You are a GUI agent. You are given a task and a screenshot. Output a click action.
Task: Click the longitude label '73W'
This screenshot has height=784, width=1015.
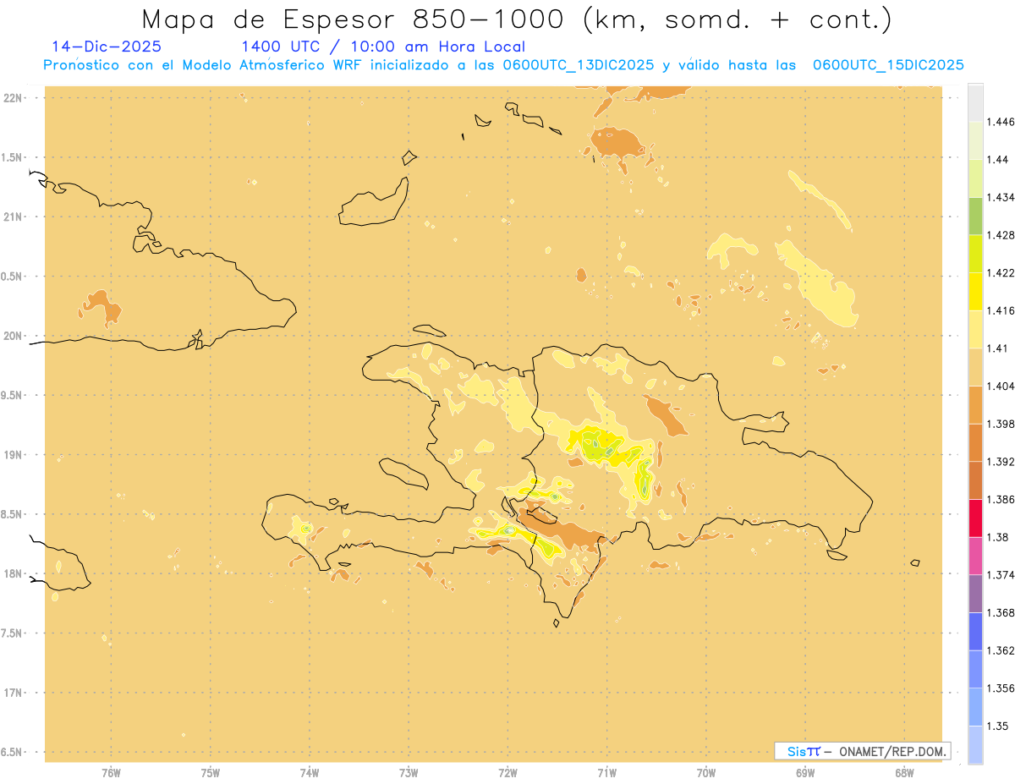[409, 772]
